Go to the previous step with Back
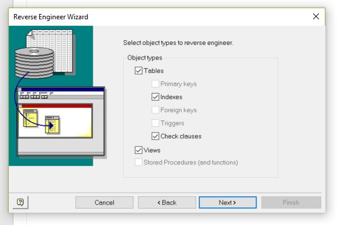The image size is (340, 225). tap(166, 202)
